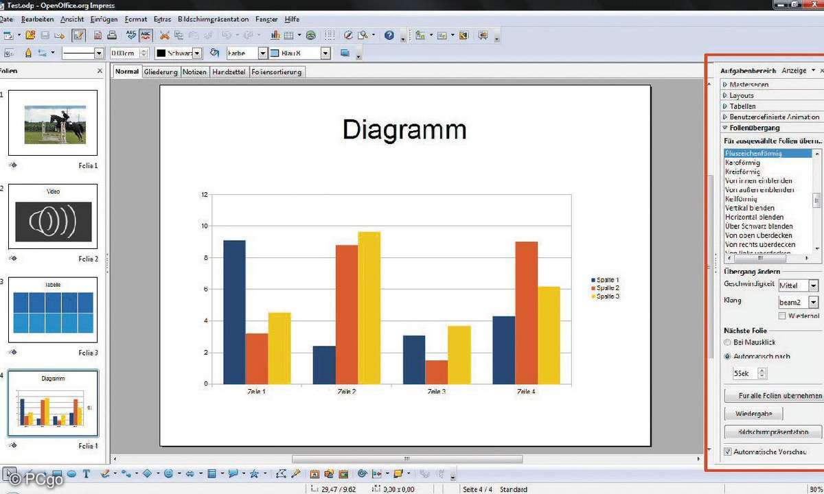Click the Bildschirmpräsentation button in task pane
Screen dimensions: 824x494
click(773, 432)
